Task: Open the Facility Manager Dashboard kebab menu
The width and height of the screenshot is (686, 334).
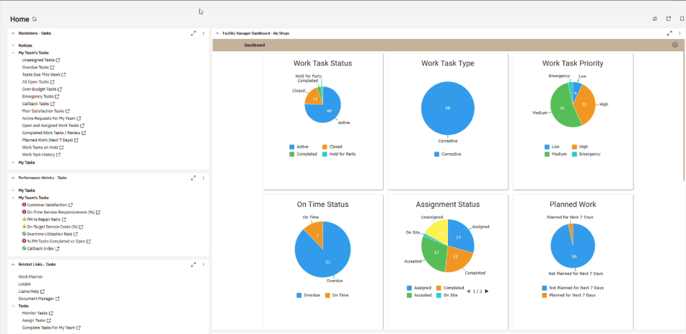Action: click(680, 33)
